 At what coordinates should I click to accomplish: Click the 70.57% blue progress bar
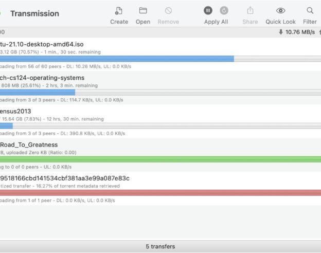pyautogui.click(x=117, y=59)
